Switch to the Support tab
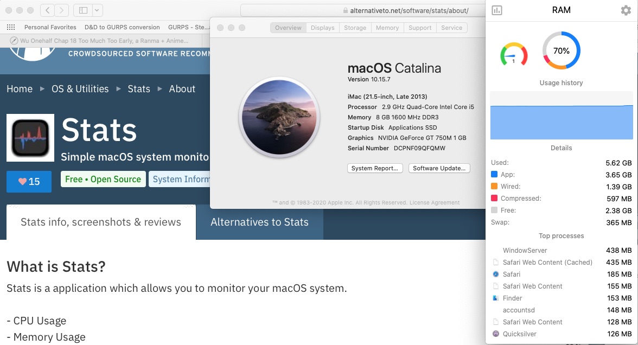 420,28
